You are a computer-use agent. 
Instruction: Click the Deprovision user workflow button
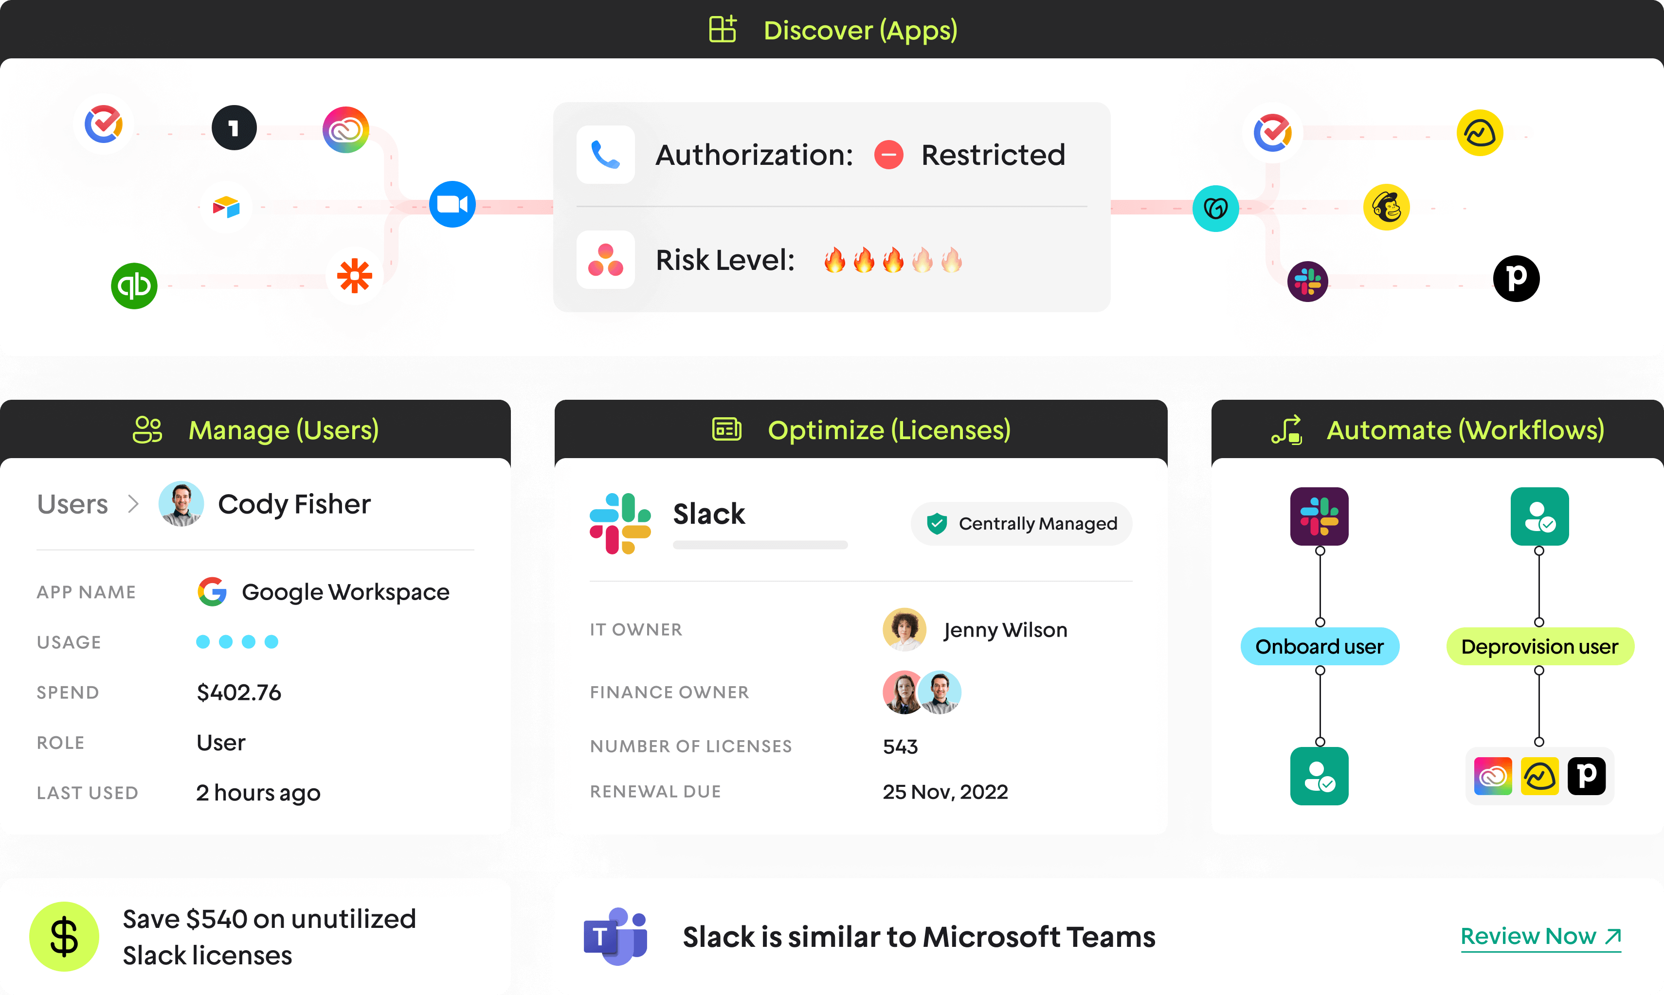click(1539, 646)
